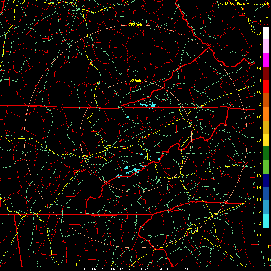
Task: Click the '34' legend value
Action: coord(259,128)
